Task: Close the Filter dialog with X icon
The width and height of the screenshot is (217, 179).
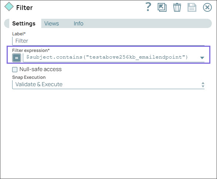Action: tap(207, 7)
